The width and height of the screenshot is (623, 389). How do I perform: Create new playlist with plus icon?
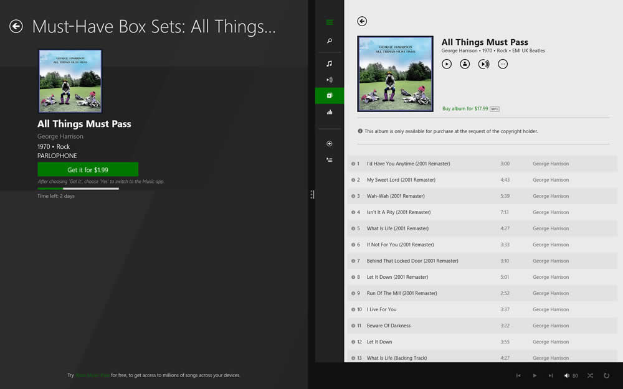(330, 144)
